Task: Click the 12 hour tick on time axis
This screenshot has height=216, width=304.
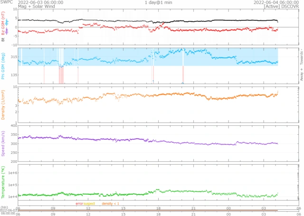Action: (x=88, y=208)
